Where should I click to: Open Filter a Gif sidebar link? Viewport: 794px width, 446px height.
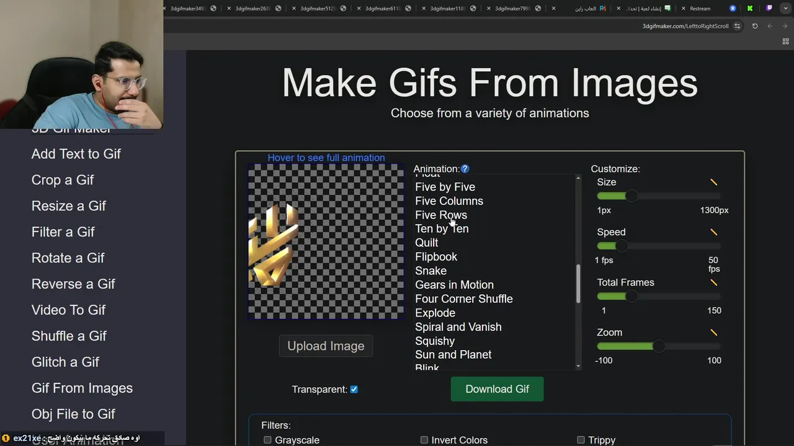click(x=63, y=232)
